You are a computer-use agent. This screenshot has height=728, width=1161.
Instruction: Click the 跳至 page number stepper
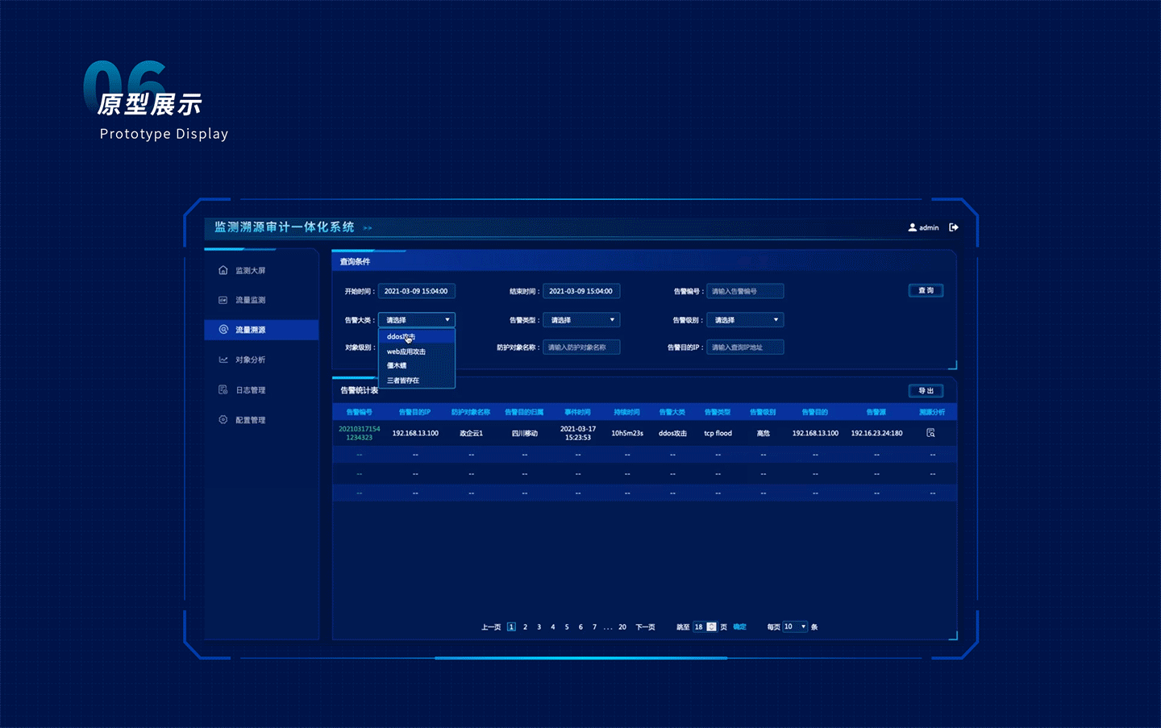point(711,626)
